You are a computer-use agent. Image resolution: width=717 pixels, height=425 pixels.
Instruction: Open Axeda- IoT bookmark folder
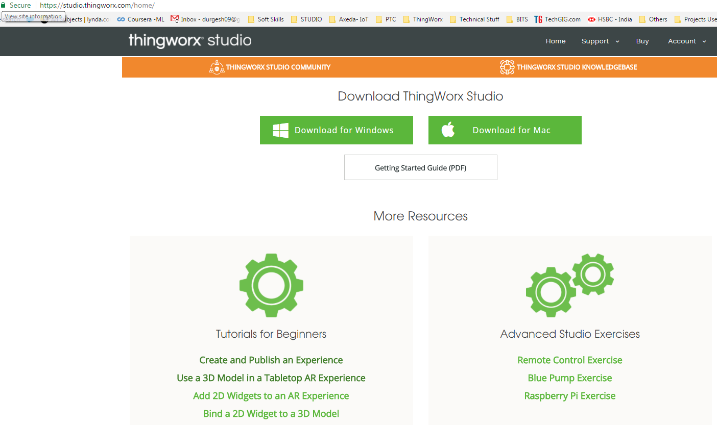349,19
